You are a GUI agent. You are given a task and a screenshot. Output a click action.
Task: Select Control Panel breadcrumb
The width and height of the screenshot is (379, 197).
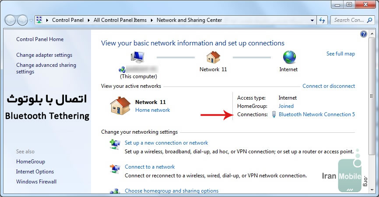tap(68, 20)
